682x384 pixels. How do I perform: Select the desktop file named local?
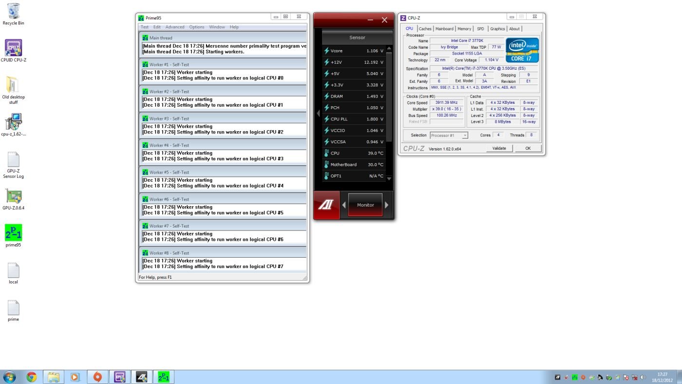(x=13, y=273)
